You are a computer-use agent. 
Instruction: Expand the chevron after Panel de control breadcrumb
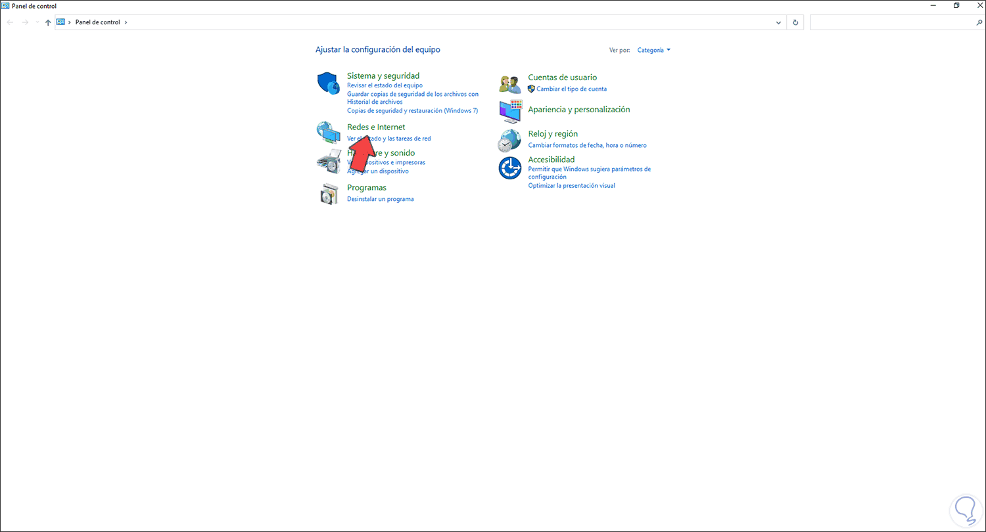[126, 22]
